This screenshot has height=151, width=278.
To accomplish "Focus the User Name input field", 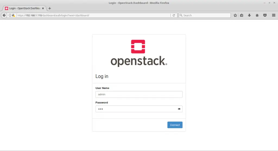I will (x=139, y=94).
